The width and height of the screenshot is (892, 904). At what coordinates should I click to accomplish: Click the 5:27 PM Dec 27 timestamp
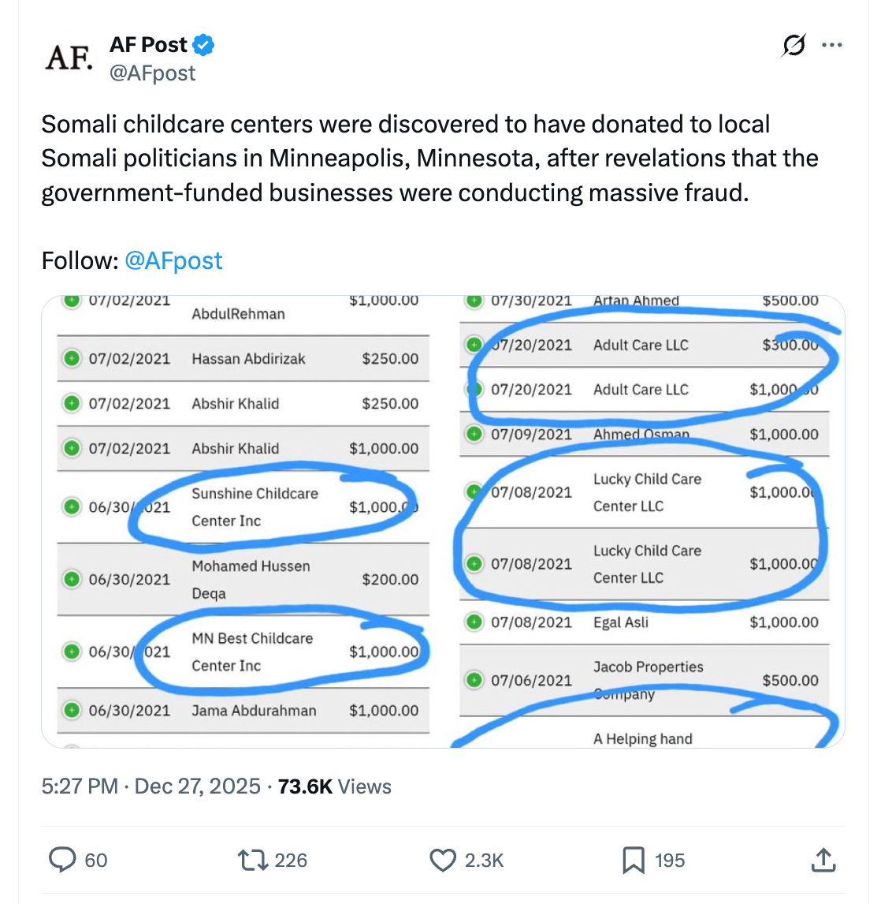pos(151,786)
